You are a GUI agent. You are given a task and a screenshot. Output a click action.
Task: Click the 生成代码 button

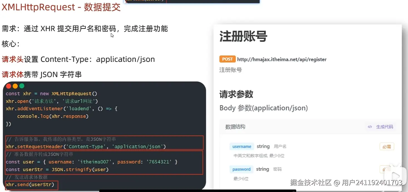(x=385, y=127)
